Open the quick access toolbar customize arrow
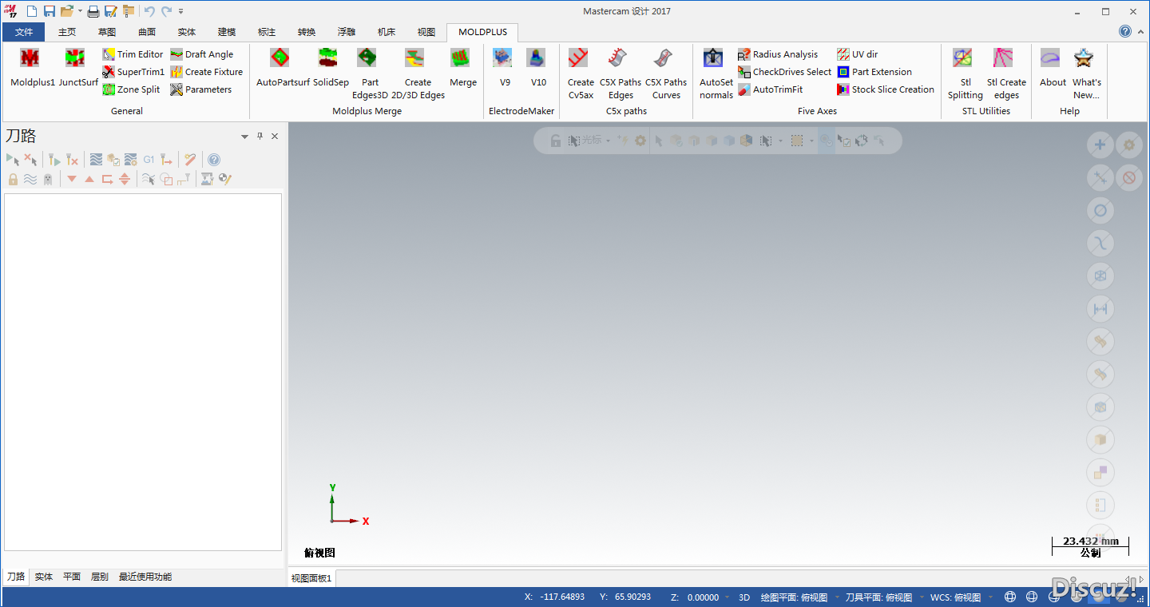The width and height of the screenshot is (1150, 607). click(x=181, y=11)
